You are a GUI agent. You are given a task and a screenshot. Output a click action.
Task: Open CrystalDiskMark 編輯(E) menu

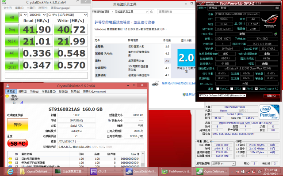19,8
